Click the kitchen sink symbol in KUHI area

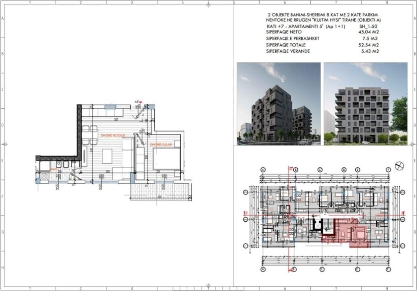coord(58,163)
